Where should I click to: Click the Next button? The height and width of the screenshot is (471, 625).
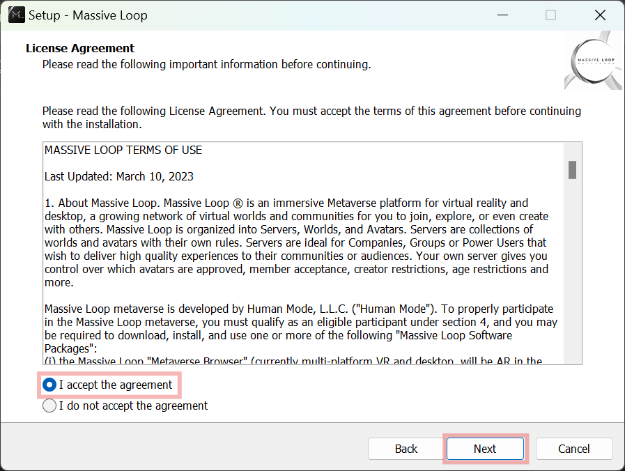tap(485, 449)
